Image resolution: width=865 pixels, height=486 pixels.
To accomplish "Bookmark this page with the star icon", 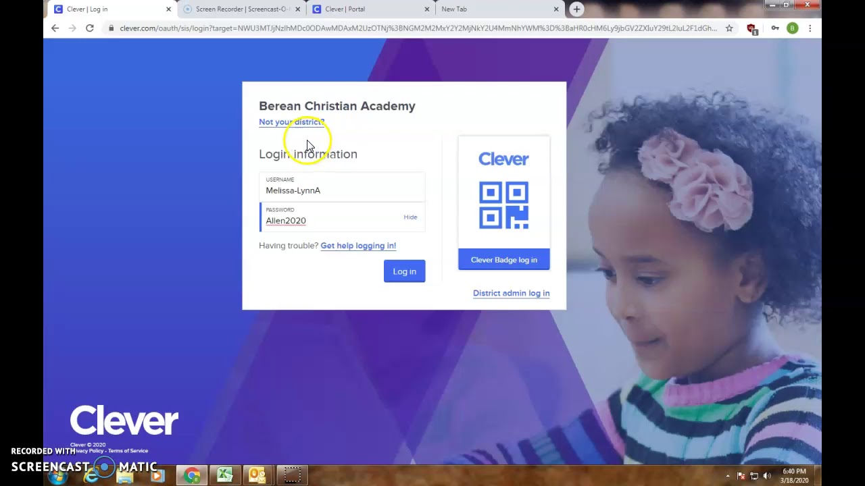I will 729,28.
